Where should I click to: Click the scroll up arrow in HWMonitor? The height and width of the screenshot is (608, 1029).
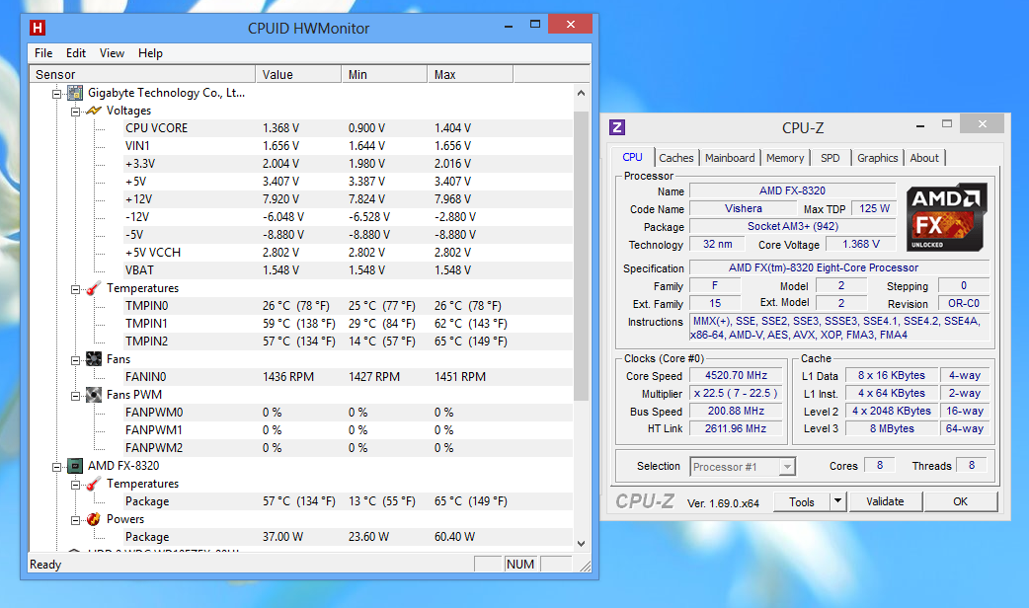581,93
